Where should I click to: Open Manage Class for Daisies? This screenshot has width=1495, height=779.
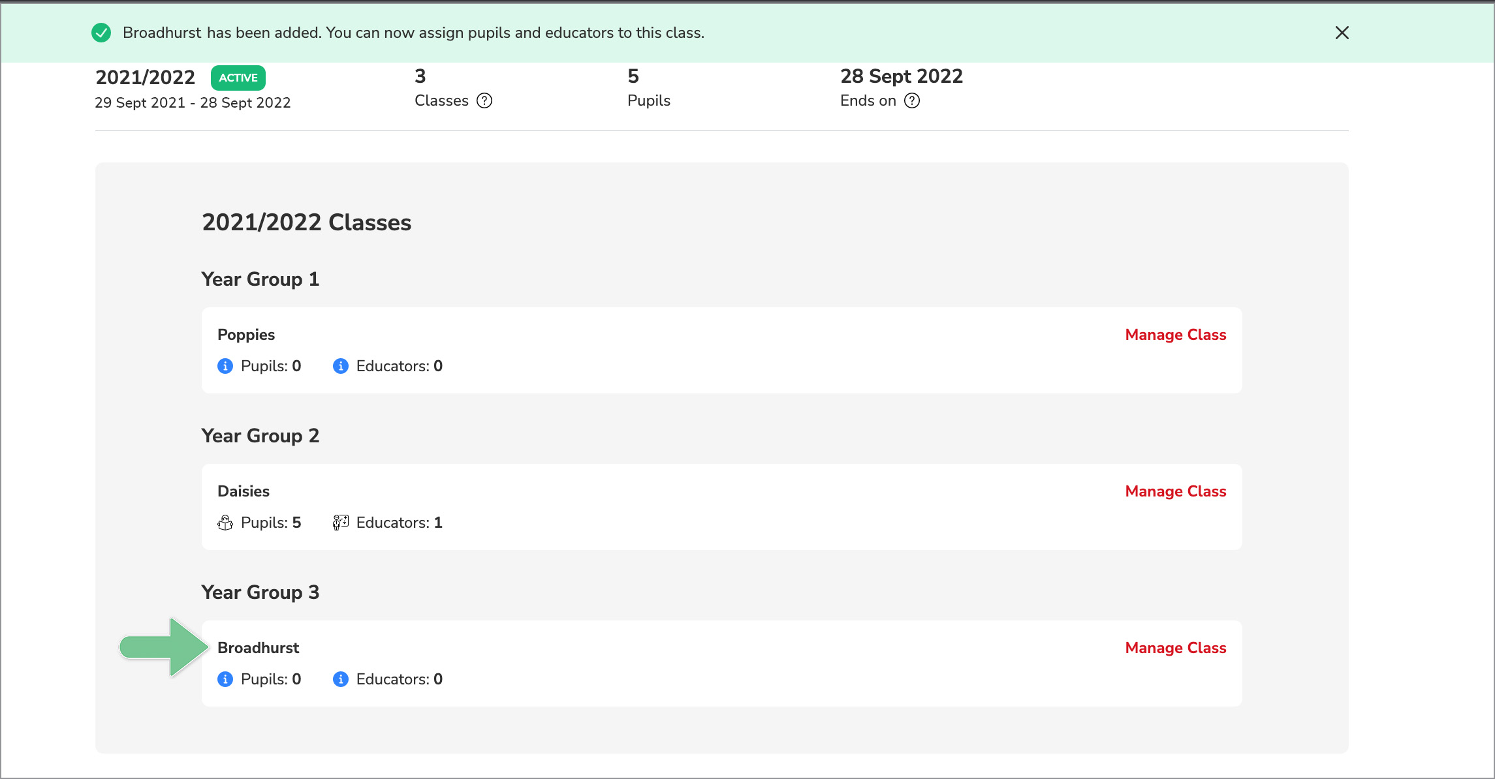coord(1175,491)
